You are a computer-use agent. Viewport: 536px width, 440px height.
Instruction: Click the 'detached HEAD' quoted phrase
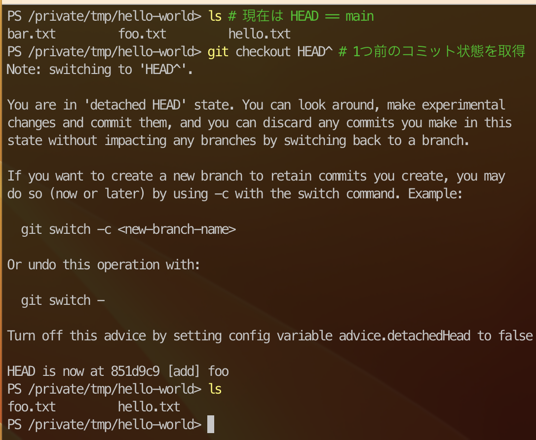click(135, 105)
